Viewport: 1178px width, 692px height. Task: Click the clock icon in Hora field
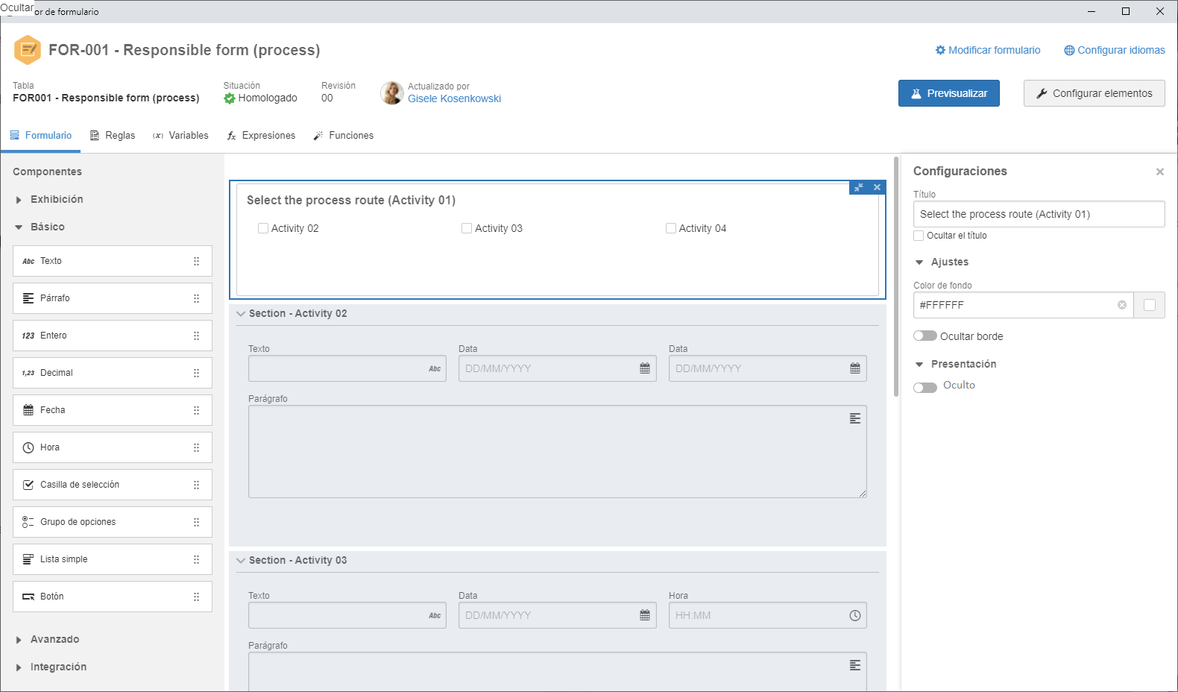pyautogui.click(x=855, y=615)
